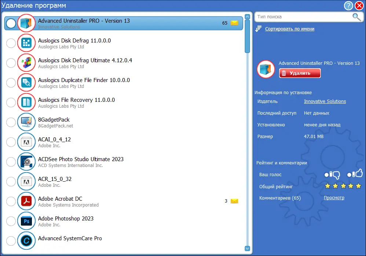Open help with the question mark icon
The width and height of the screenshot is (366, 256).
click(x=348, y=5)
